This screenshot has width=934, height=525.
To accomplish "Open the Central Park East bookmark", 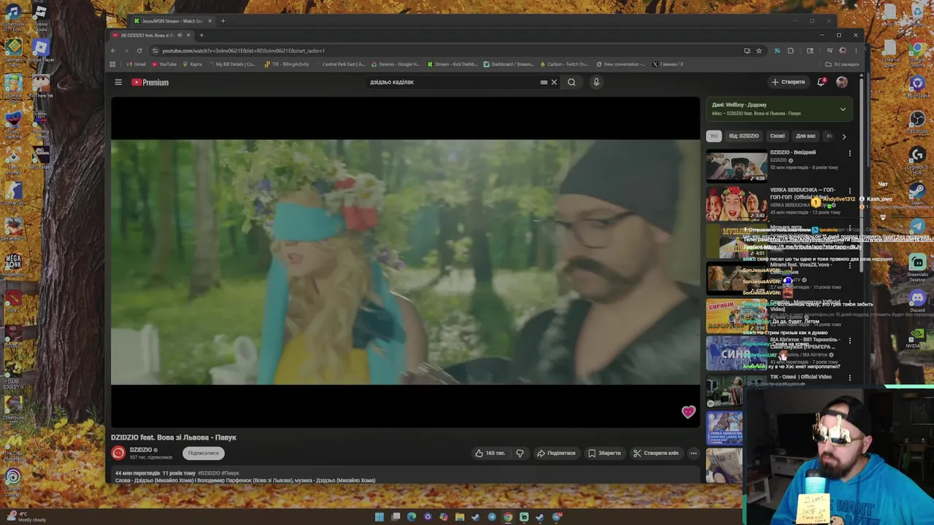I will click(343, 64).
